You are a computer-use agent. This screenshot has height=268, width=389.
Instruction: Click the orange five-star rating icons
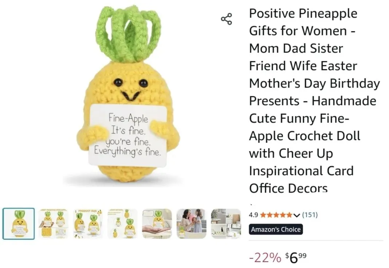click(276, 215)
